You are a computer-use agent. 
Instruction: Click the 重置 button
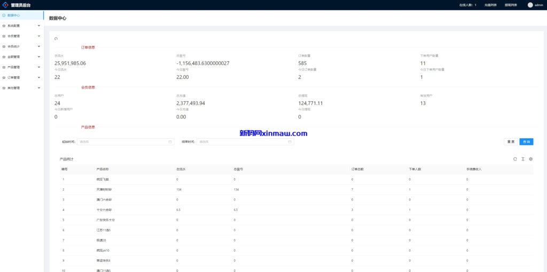(511, 142)
